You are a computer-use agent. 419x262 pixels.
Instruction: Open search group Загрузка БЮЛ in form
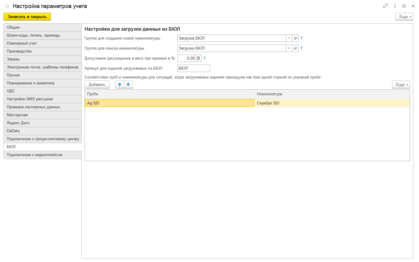tap(295, 48)
